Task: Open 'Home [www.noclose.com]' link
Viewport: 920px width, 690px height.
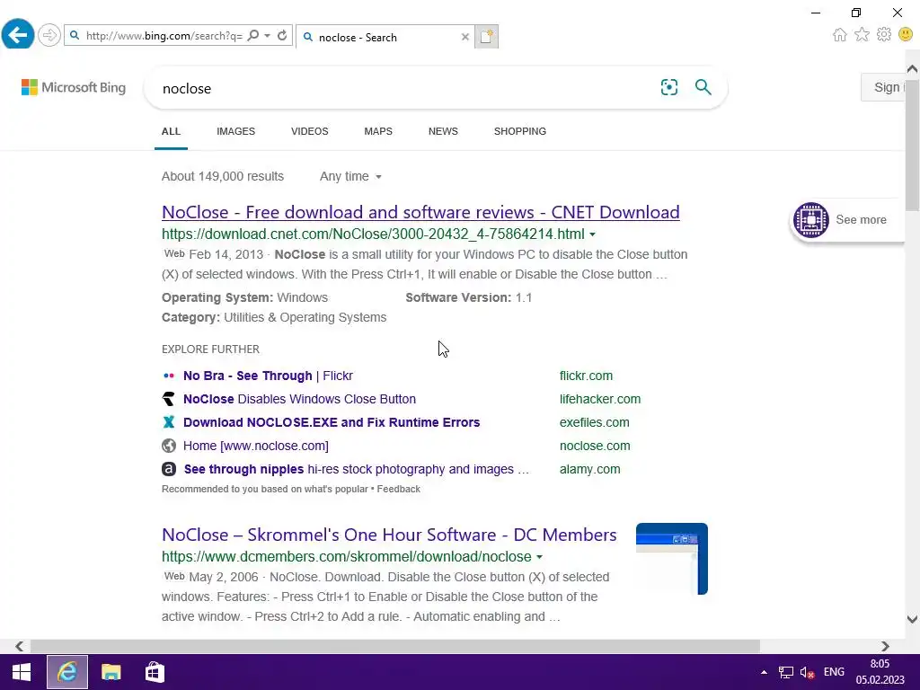Action: coord(256,446)
